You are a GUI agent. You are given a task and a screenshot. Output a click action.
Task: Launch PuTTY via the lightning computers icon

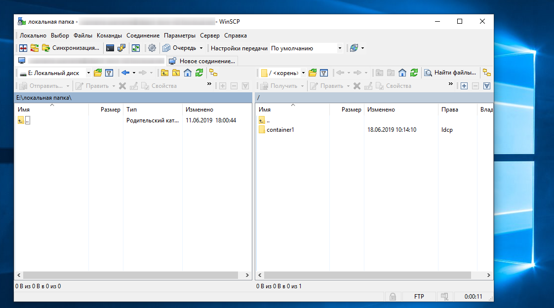(x=121, y=48)
